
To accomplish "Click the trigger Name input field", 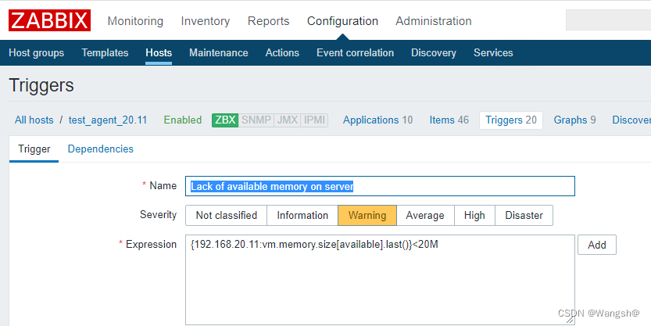I will pos(380,186).
